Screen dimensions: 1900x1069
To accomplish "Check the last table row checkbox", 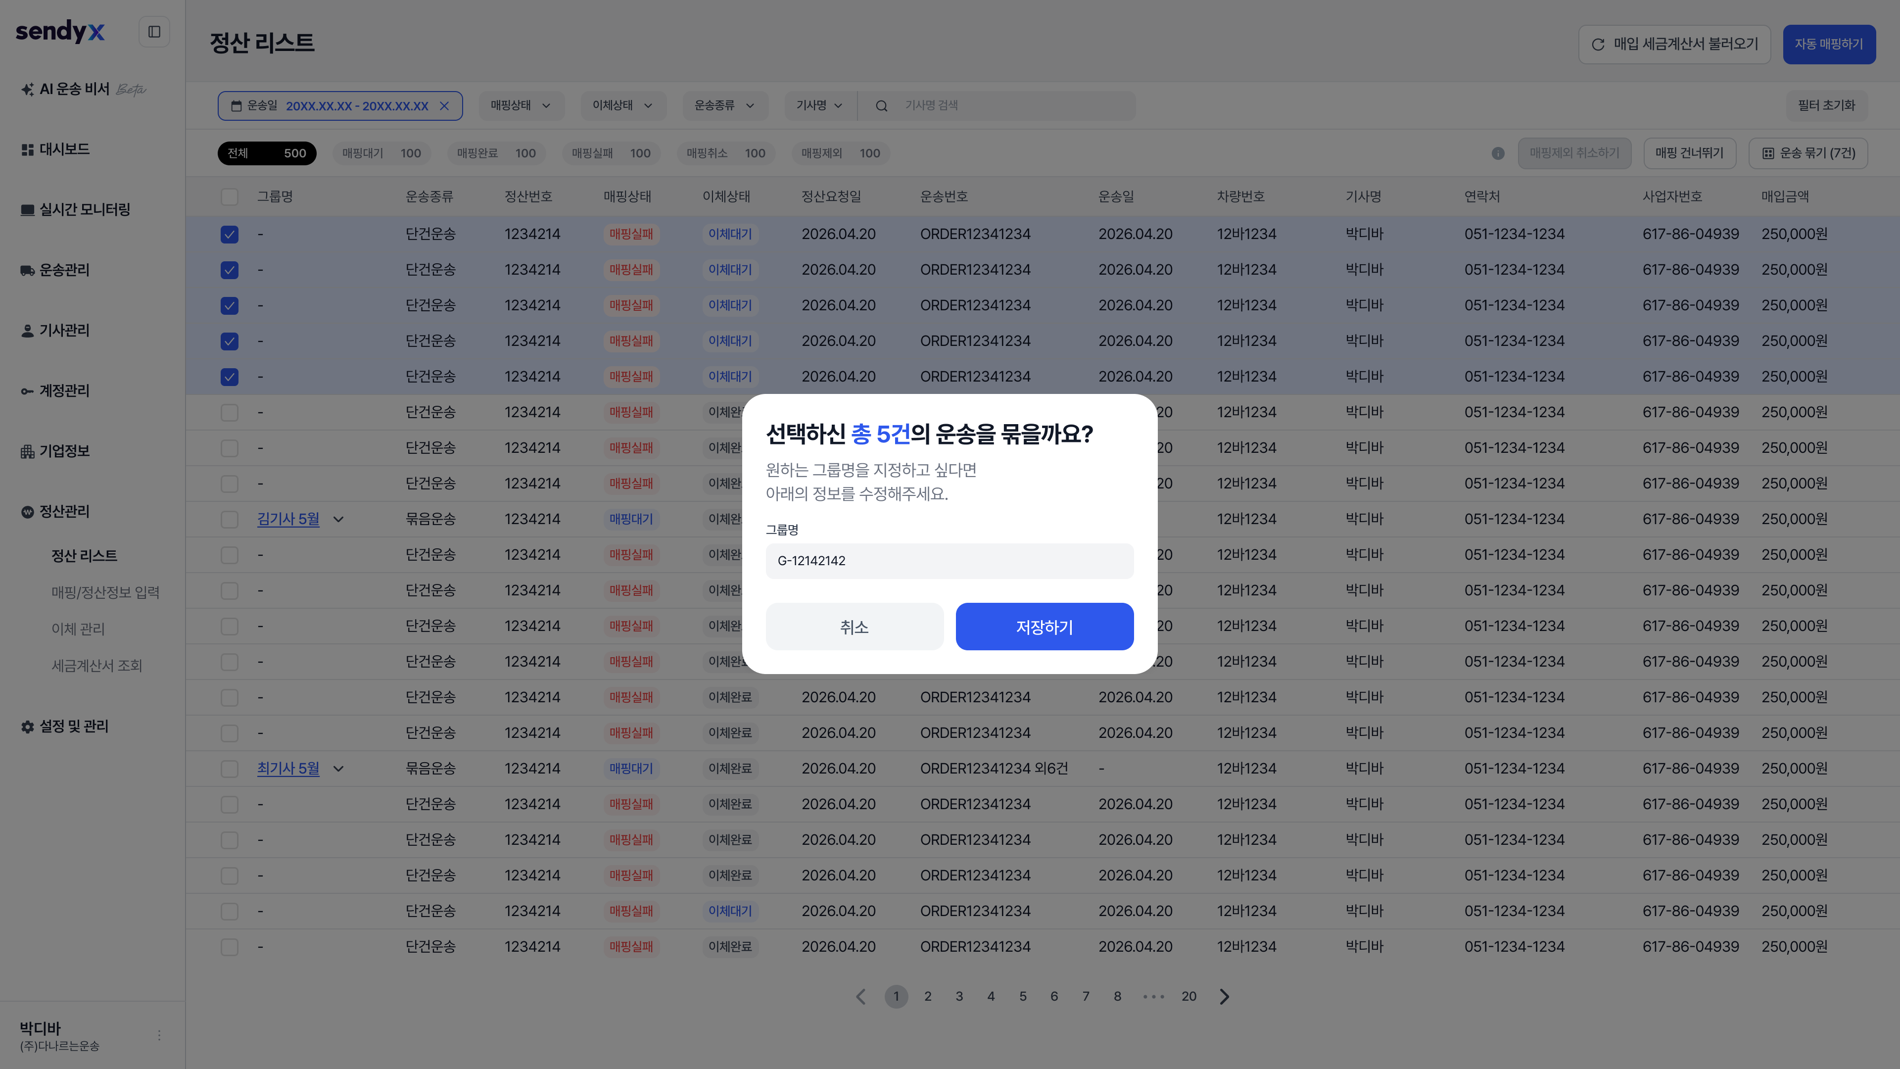I will pyautogui.click(x=230, y=947).
